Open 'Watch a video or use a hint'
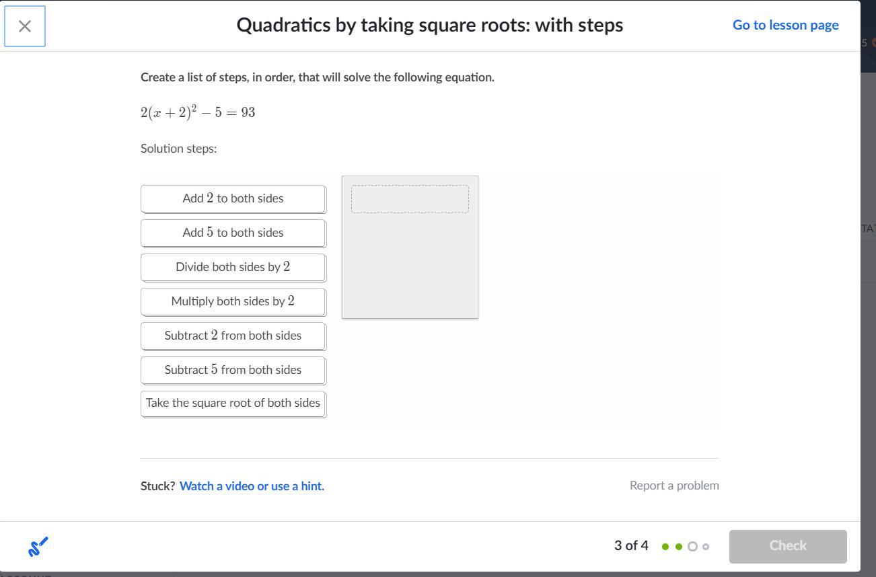This screenshot has height=577, width=876. 252,486
